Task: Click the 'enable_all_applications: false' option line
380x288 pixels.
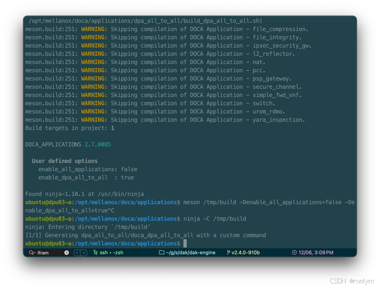Action: click(88, 169)
